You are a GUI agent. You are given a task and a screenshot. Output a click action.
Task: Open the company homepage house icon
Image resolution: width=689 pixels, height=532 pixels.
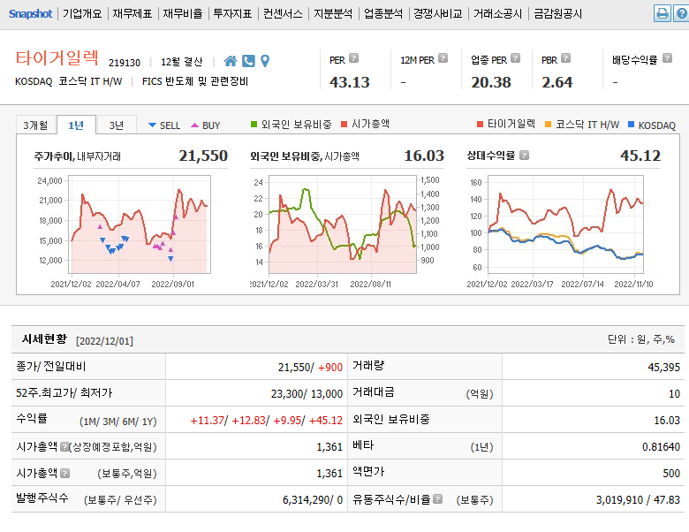231,61
